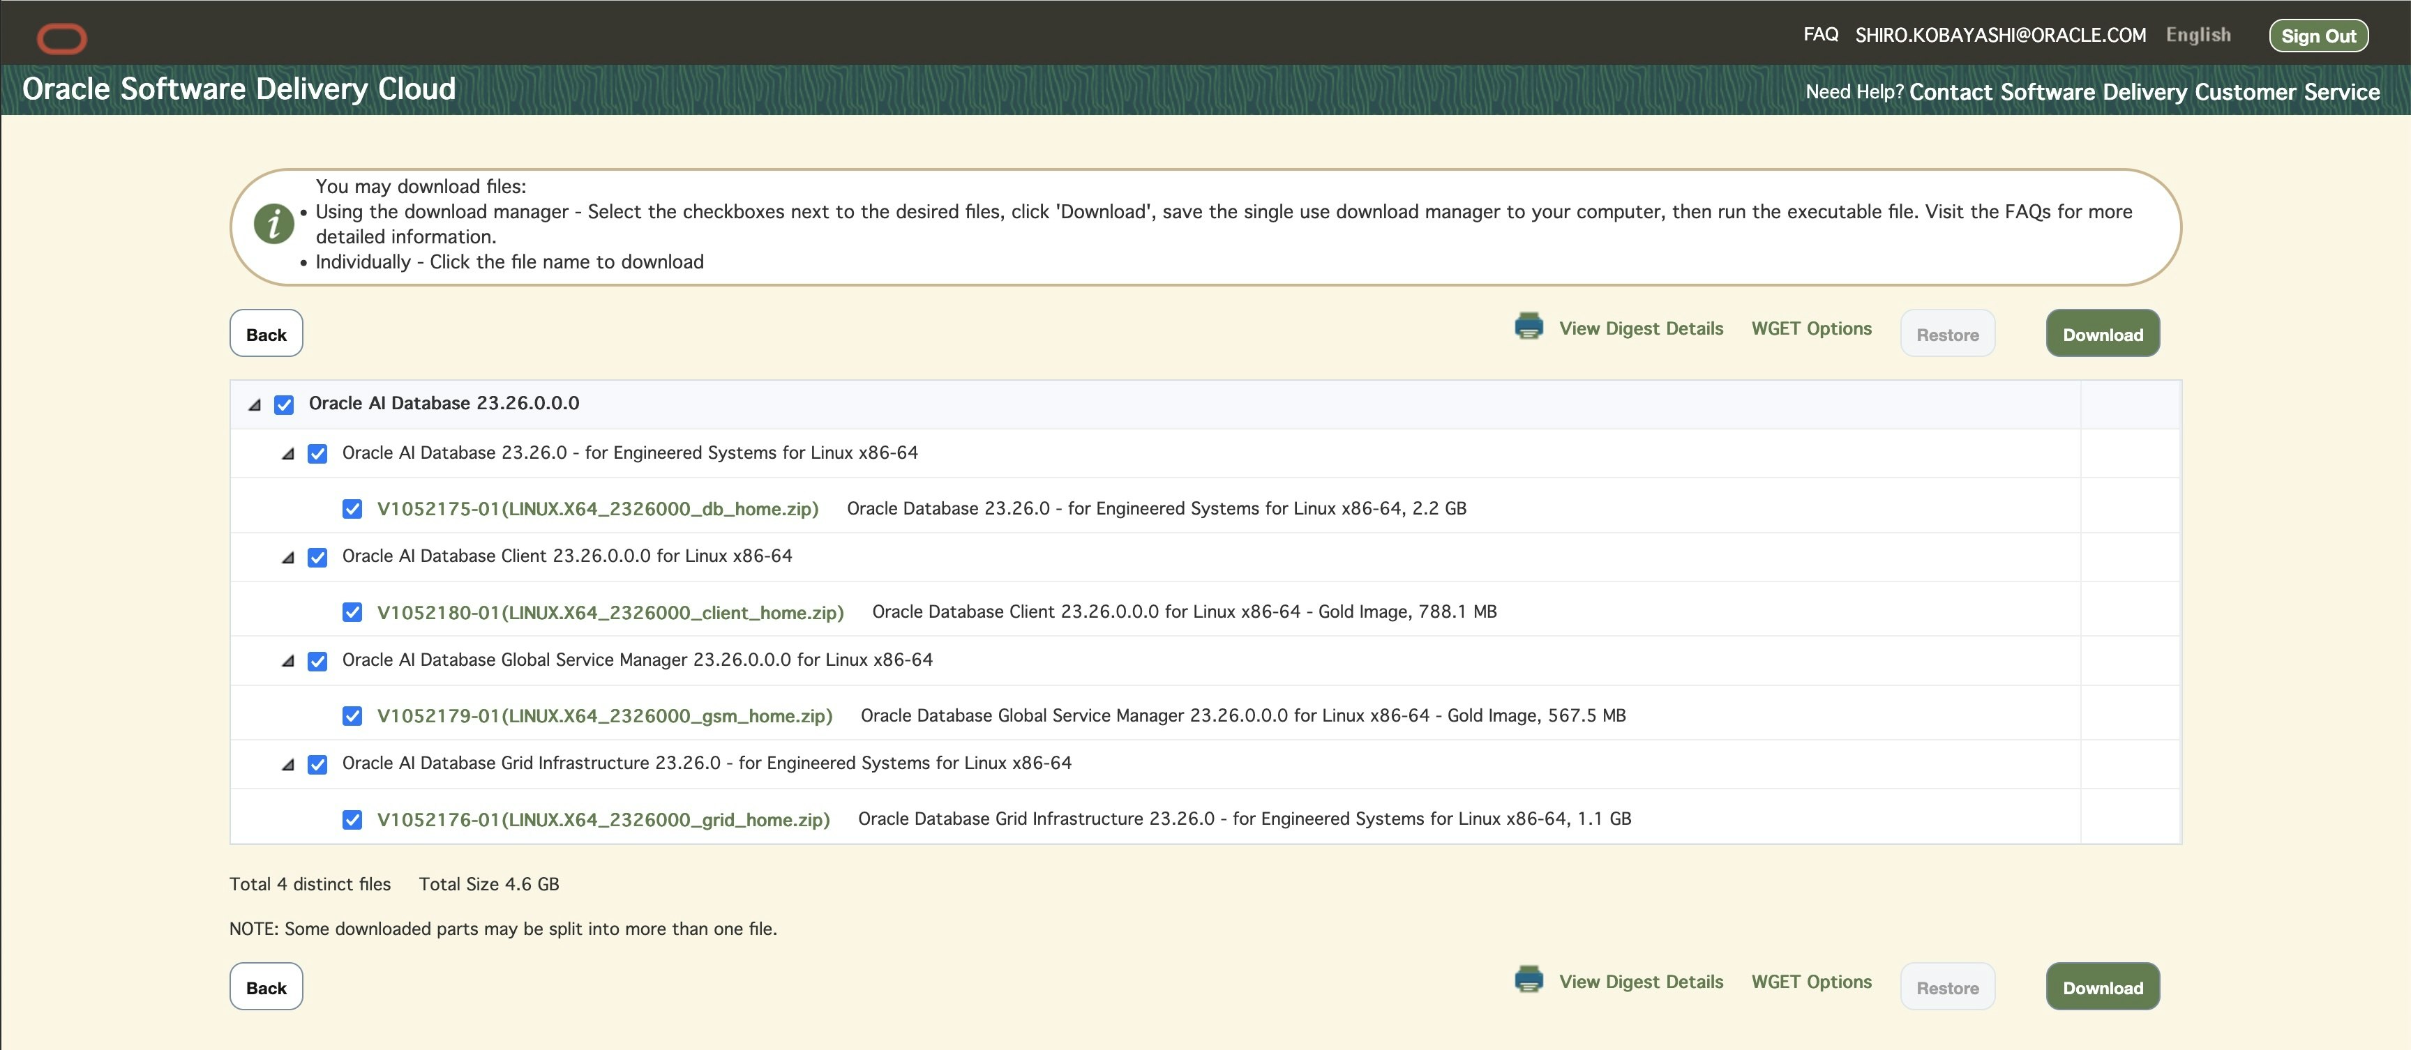Uncheck the grid_home.zip file checkbox

(352, 820)
